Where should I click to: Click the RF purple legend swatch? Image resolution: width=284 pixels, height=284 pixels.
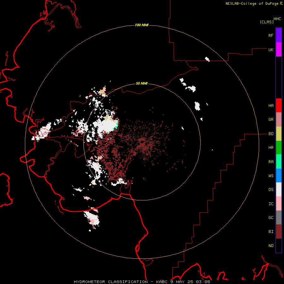(x=279, y=35)
